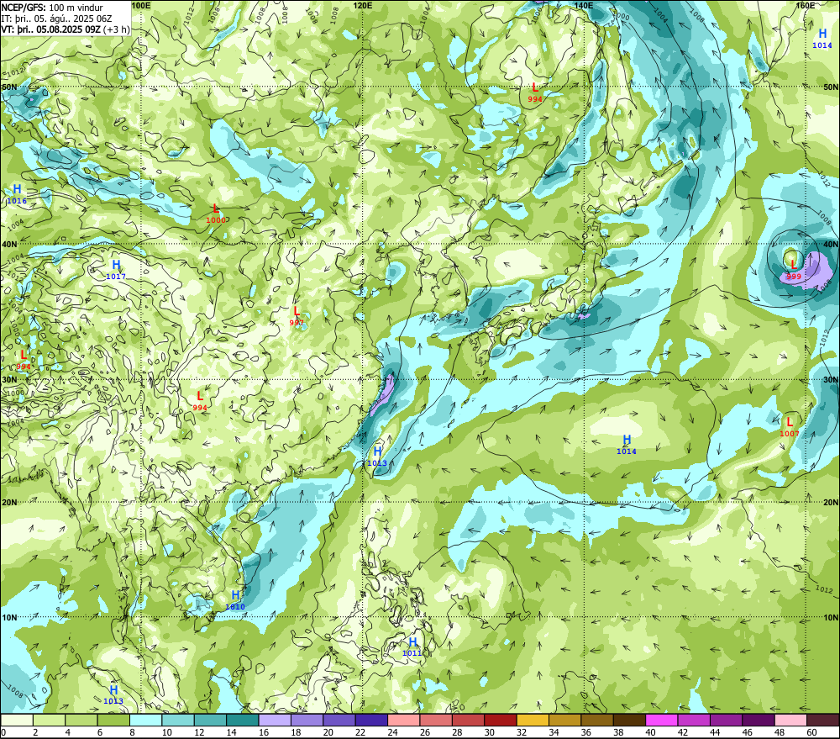Click the 160E longitude label
The width and height of the screenshot is (840, 739).
tap(806, 5)
